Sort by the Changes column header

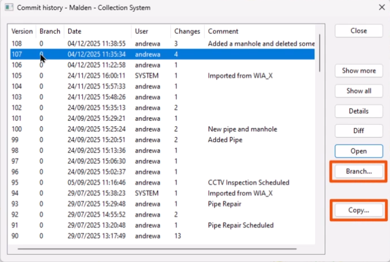(x=187, y=32)
